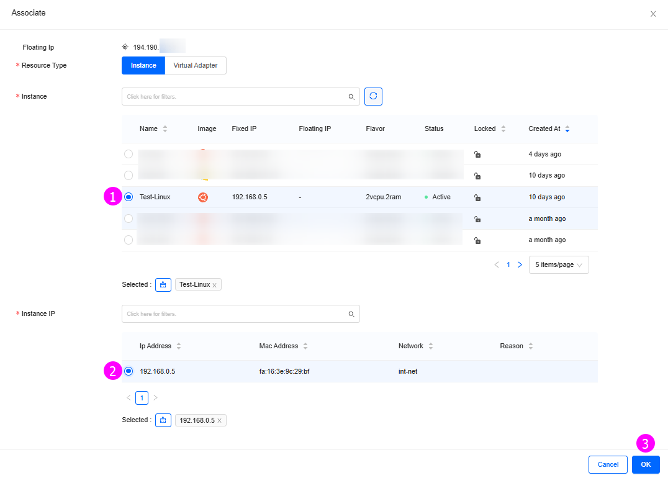Go to previous page of instances

click(497, 264)
